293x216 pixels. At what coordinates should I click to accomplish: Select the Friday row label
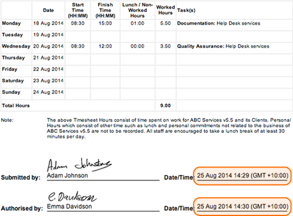[x=9, y=69]
